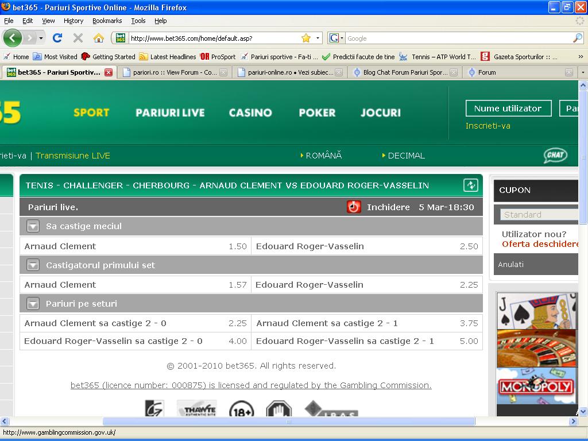Go to the Firefox Home page icon

(x=99, y=38)
